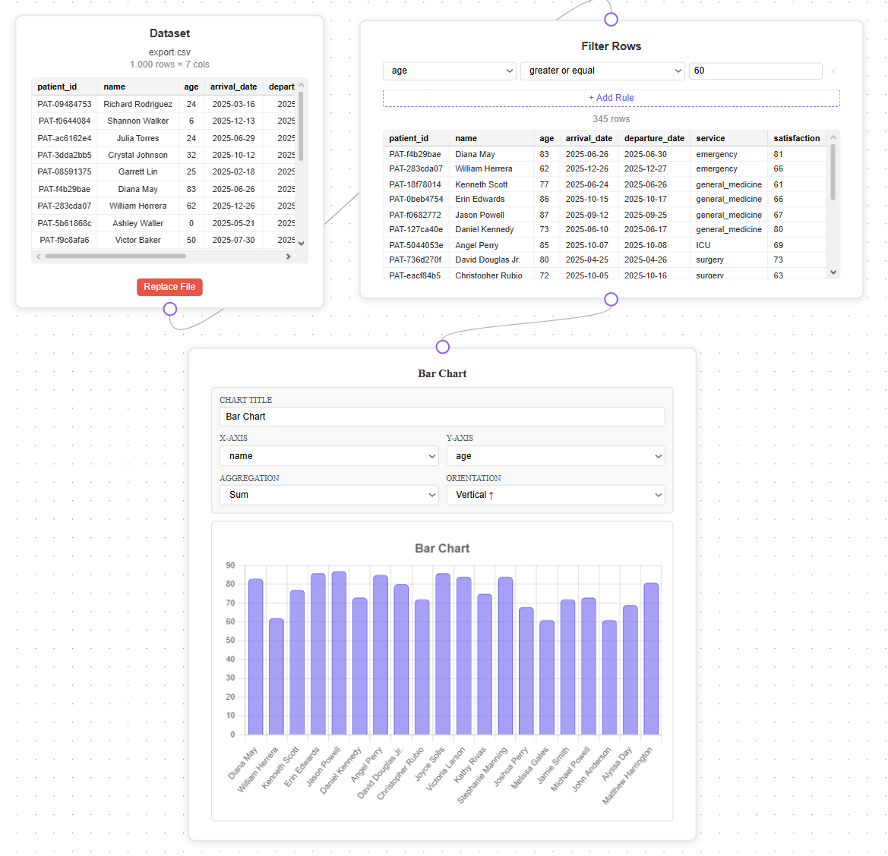
Task: Remove the age filter rule with the x
Action: 833,71
